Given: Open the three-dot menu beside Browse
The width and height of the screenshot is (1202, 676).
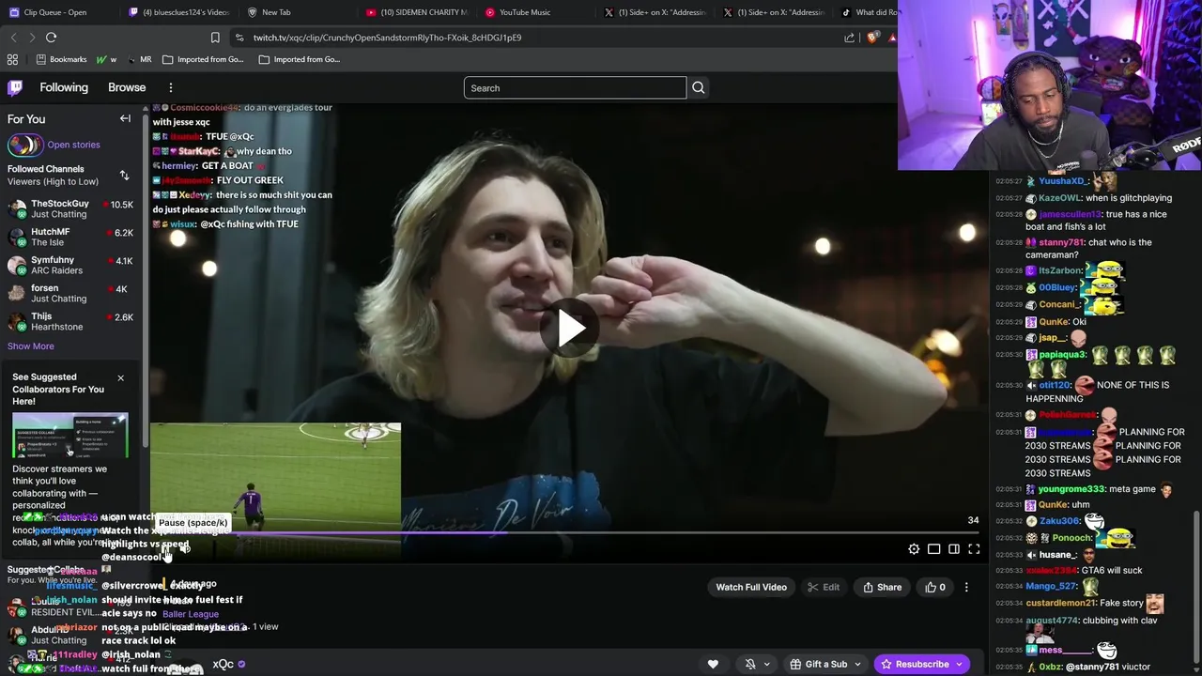Looking at the screenshot, I should coord(170,87).
